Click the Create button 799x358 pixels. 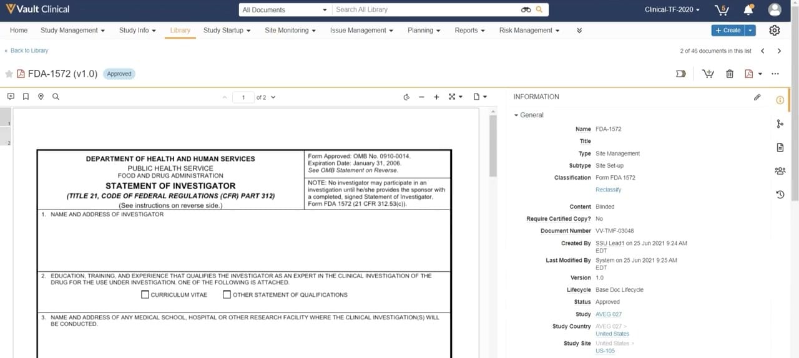pyautogui.click(x=728, y=30)
